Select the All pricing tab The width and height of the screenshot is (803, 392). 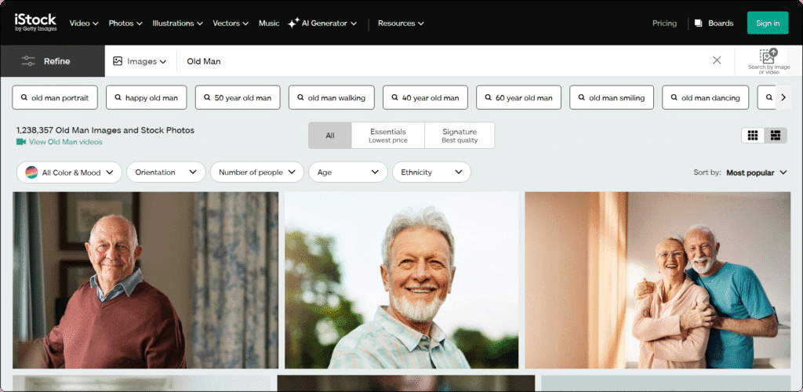click(330, 136)
